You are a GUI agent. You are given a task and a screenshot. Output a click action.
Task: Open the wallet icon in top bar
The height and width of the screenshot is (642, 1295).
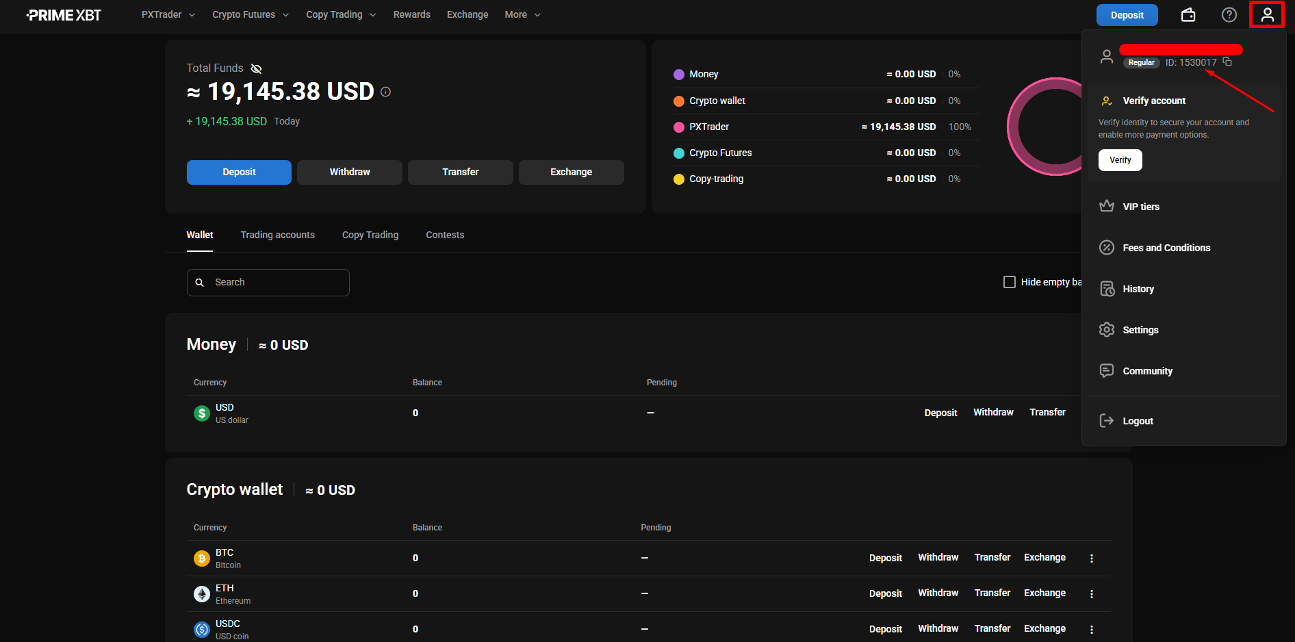pyautogui.click(x=1188, y=15)
